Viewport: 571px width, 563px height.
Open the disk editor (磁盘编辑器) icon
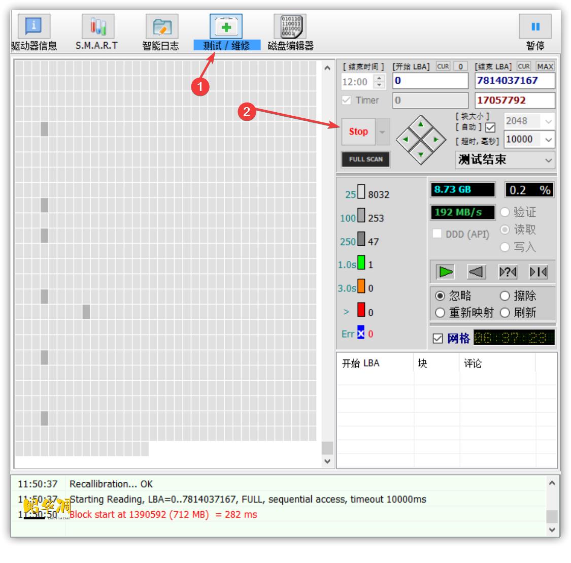[x=290, y=26]
